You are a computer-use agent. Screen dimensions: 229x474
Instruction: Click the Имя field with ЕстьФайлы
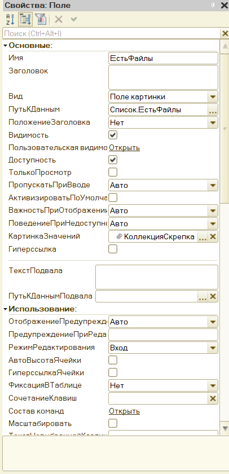pos(163,58)
